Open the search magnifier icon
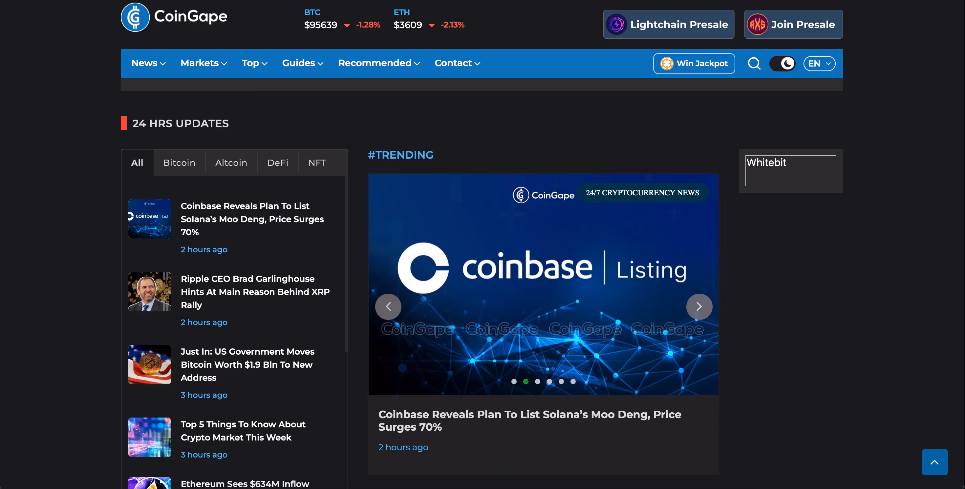Image resolution: width=965 pixels, height=489 pixels. click(x=754, y=64)
